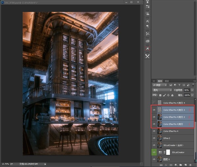This screenshot has height=167, width=197.
Task: Switch to the 图层 Layers tab
Action: 160,81
